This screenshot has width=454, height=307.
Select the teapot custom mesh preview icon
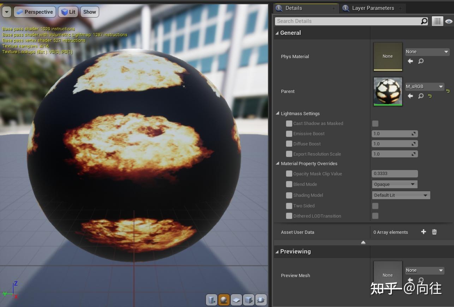click(x=261, y=300)
